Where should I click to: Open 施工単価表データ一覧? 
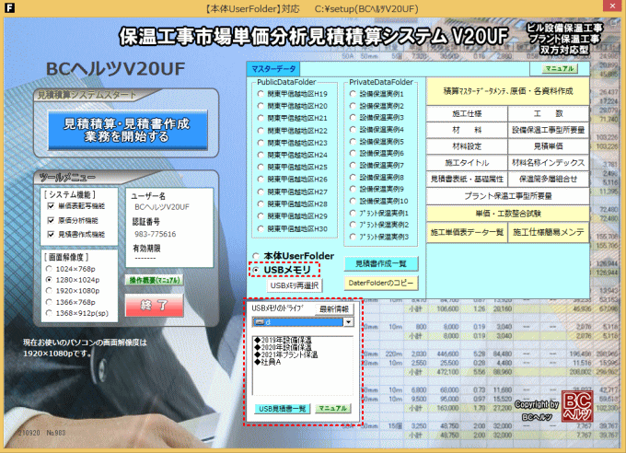click(467, 232)
